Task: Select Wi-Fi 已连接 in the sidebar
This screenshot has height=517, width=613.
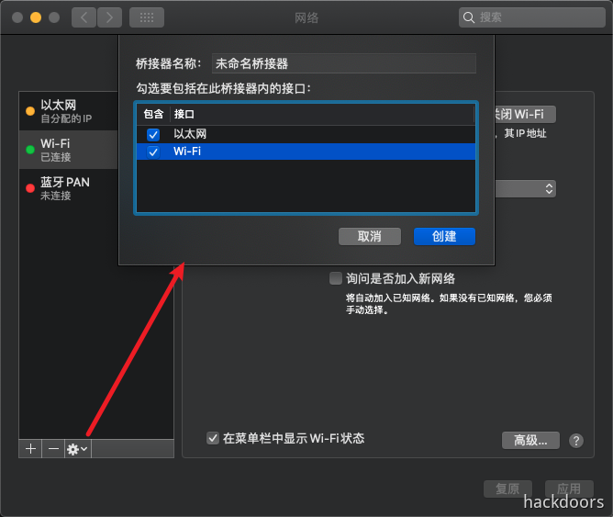Action: pos(69,150)
